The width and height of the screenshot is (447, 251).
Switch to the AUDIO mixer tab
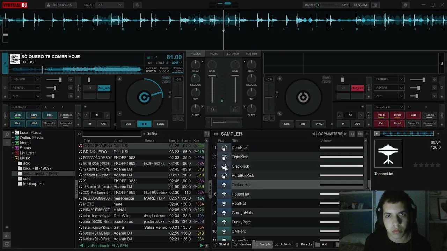click(196, 54)
